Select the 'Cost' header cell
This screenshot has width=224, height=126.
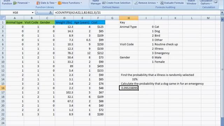[x=98, y=22]
